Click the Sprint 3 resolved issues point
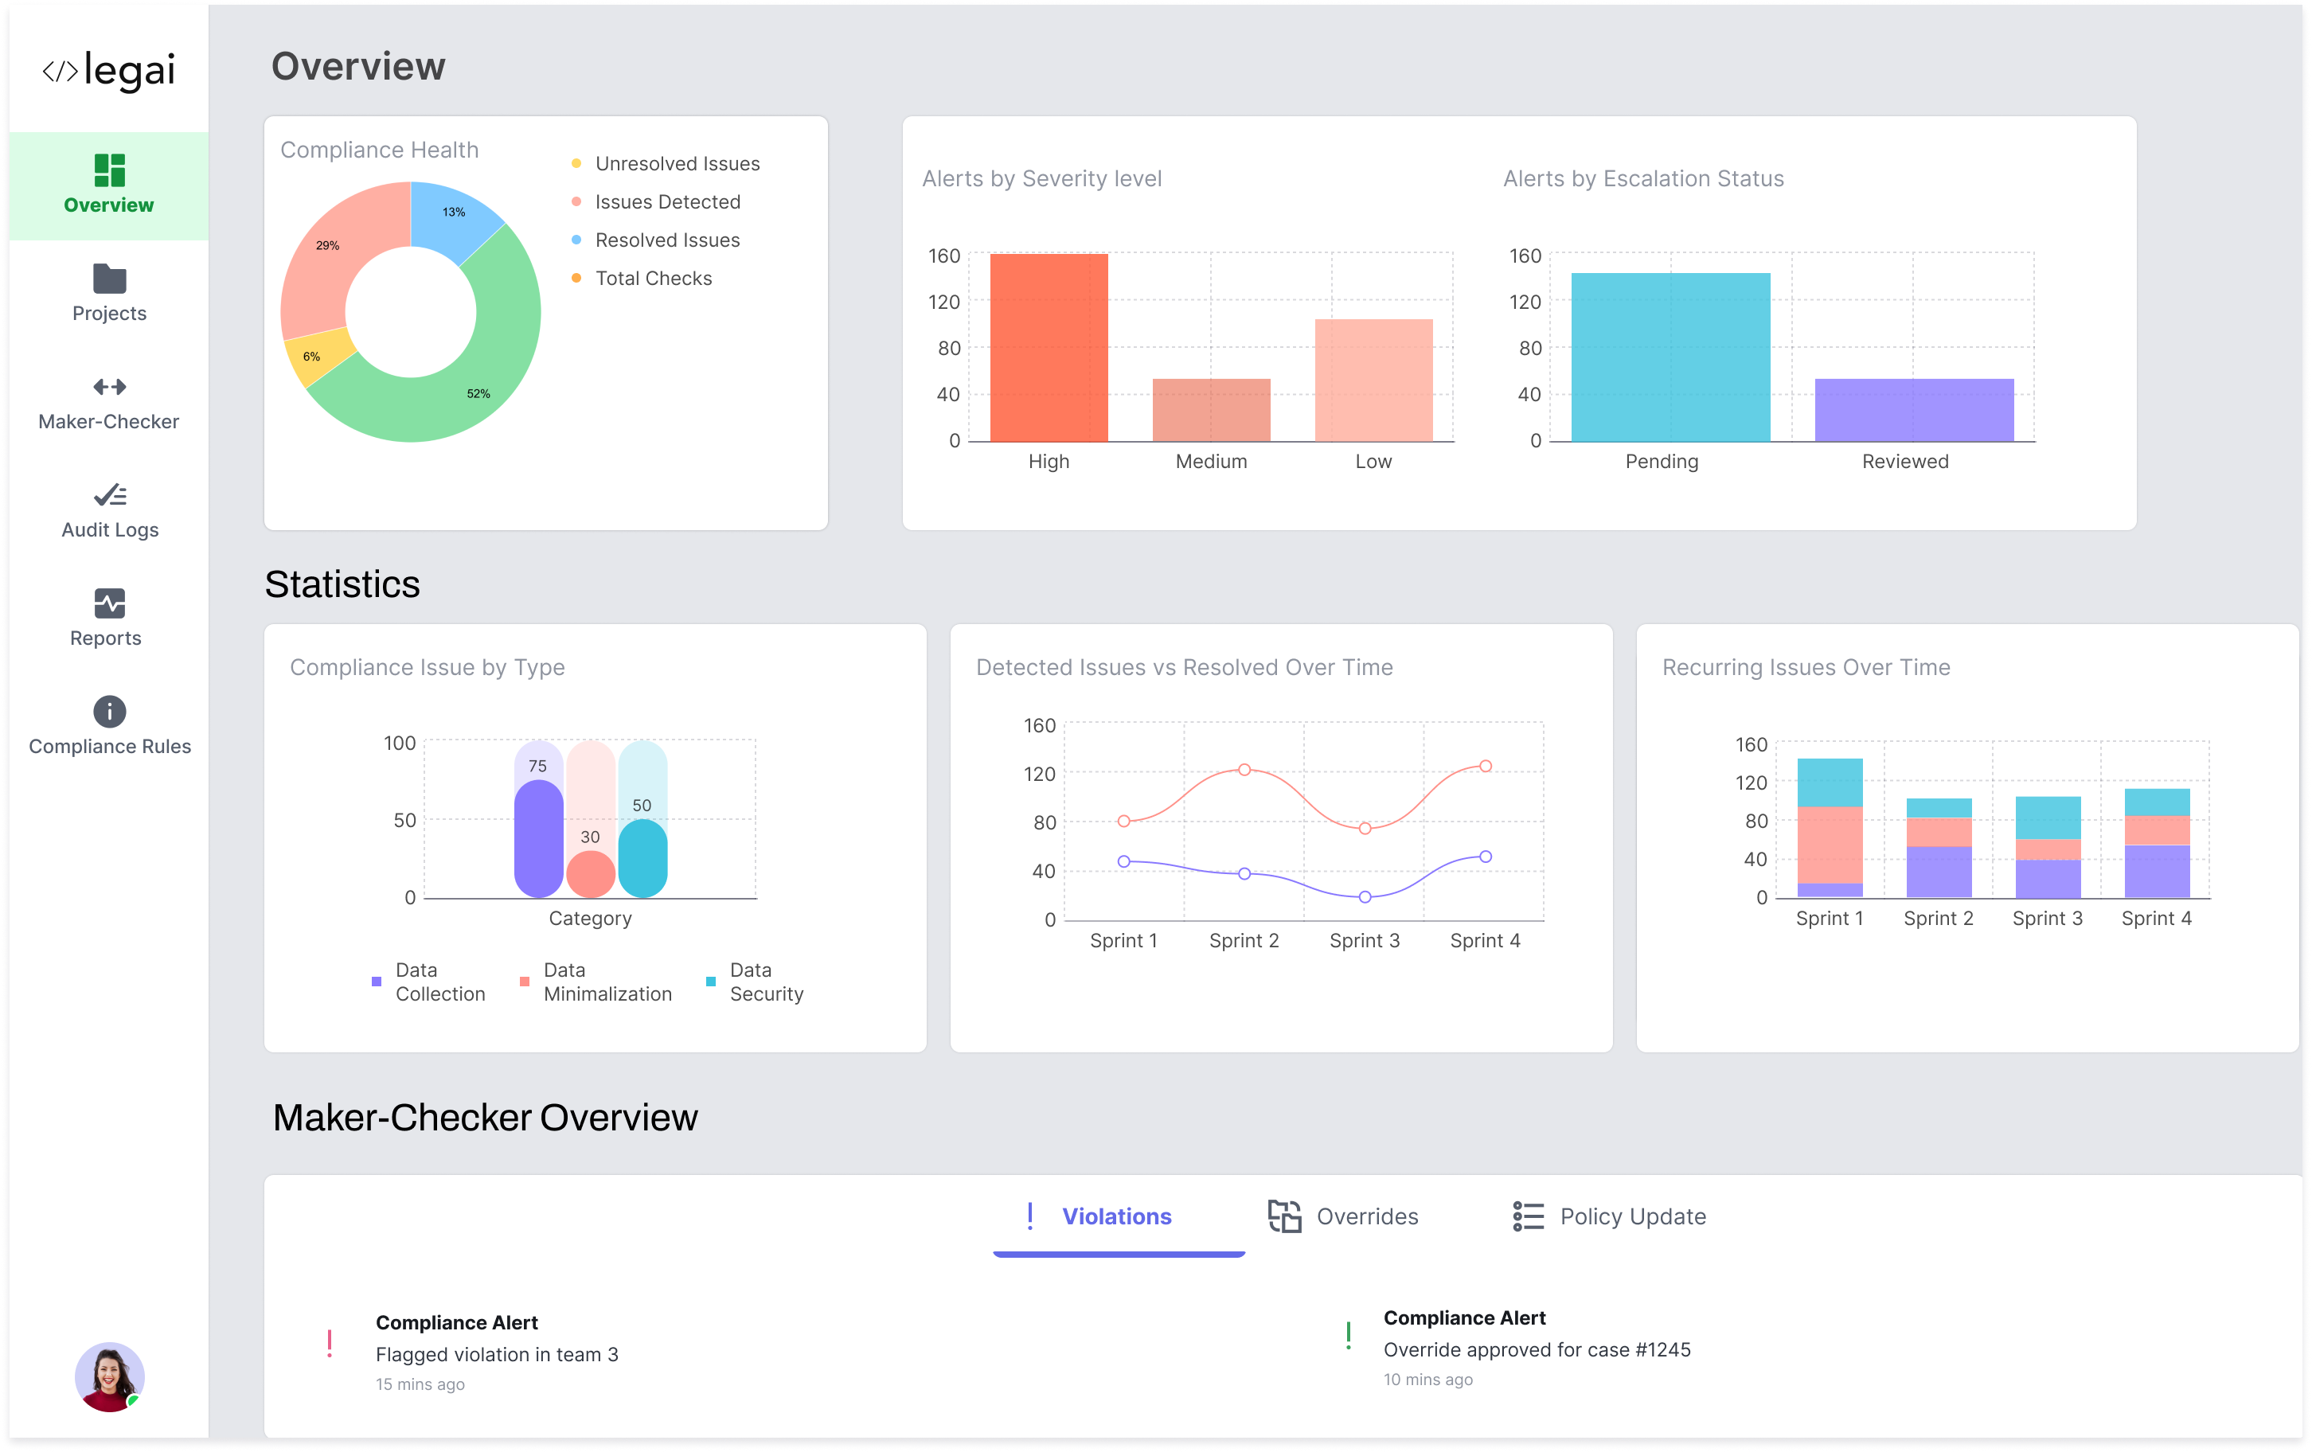 [1365, 897]
